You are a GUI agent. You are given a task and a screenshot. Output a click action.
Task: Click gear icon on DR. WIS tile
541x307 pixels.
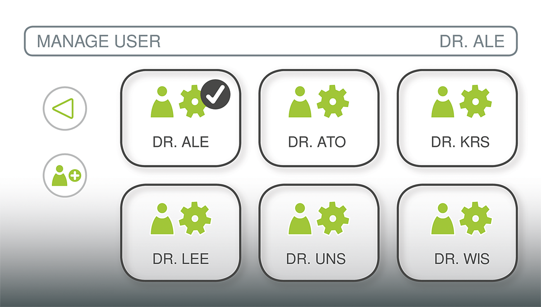475,218
